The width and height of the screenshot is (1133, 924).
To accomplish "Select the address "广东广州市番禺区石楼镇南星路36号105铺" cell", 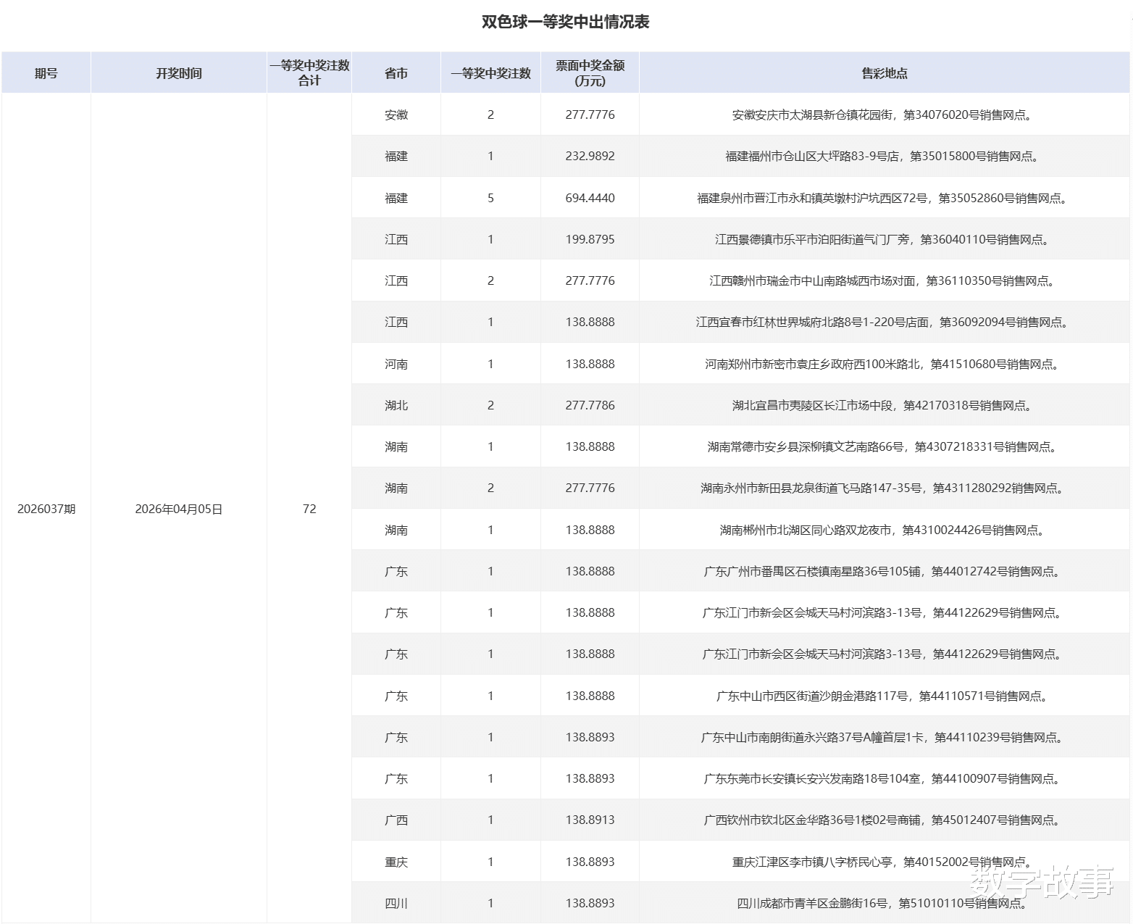I will 885,571.
